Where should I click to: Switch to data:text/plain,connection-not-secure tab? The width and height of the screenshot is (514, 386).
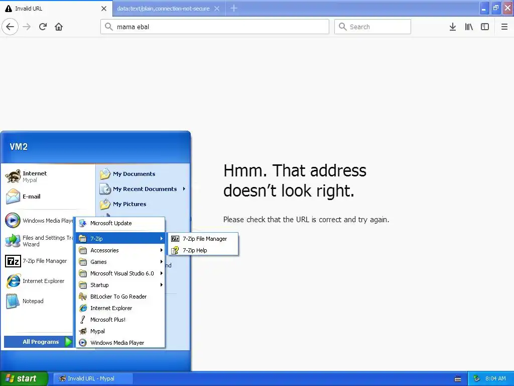click(163, 9)
